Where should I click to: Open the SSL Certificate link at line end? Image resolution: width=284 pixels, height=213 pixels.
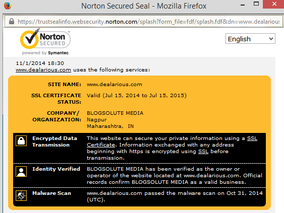coord(252,138)
